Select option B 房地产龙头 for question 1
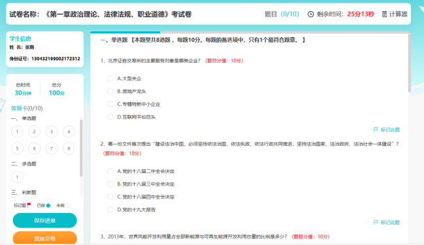 (x=110, y=91)
